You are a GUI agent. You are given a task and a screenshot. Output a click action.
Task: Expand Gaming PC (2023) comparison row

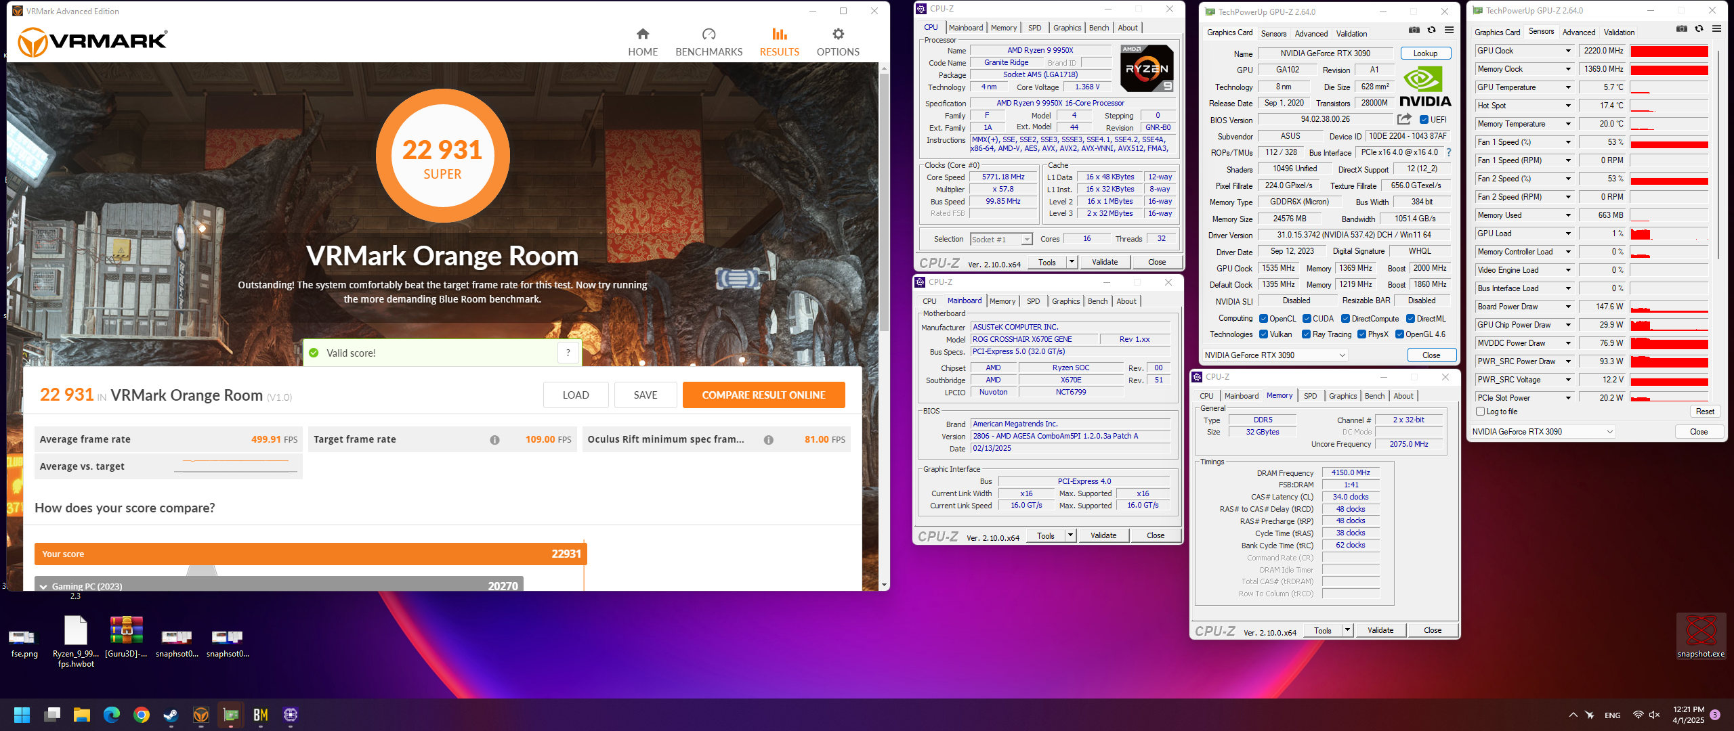point(43,587)
